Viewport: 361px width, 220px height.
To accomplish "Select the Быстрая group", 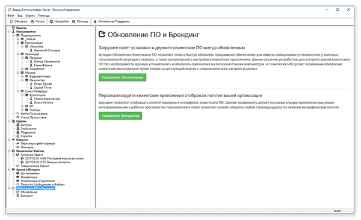I will coord(26,125).
